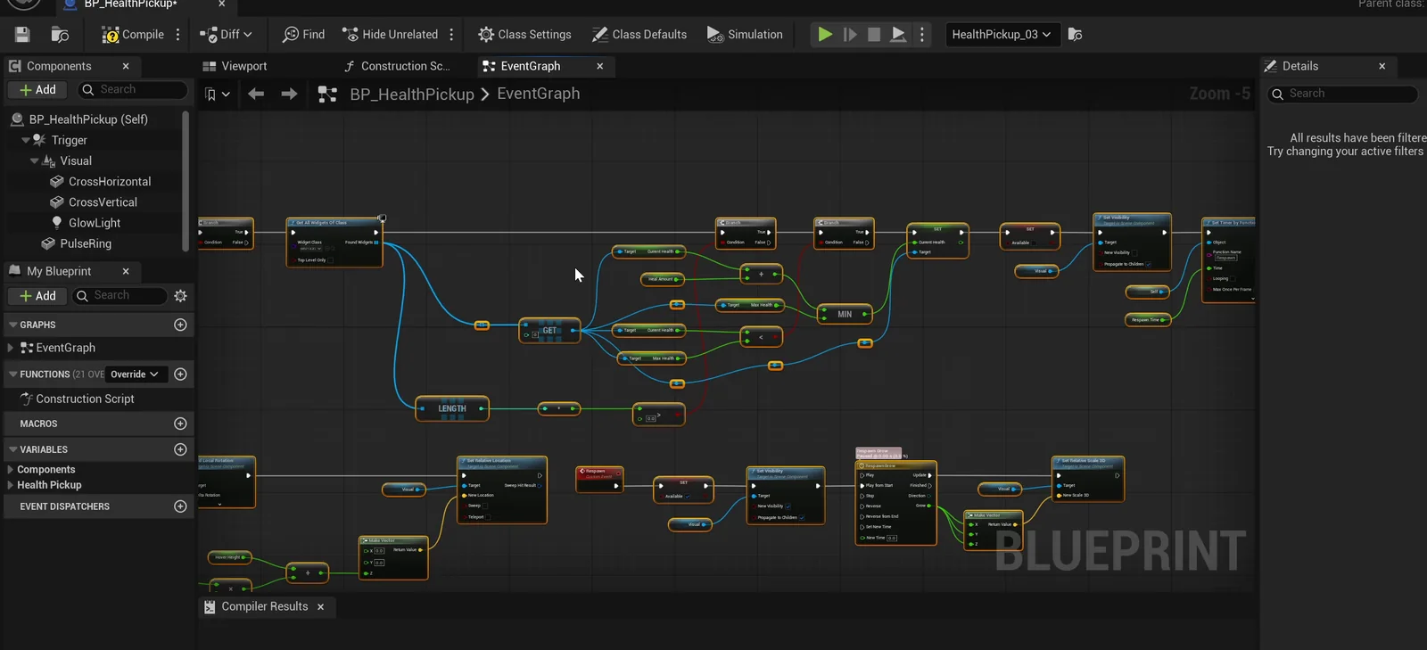Viewport: 1427px width, 650px height.
Task: Select the GlowLight component
Action: pos(95,223)
